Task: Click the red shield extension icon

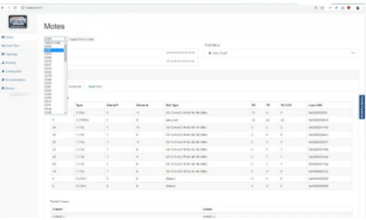Action: (x=349, y=8)
